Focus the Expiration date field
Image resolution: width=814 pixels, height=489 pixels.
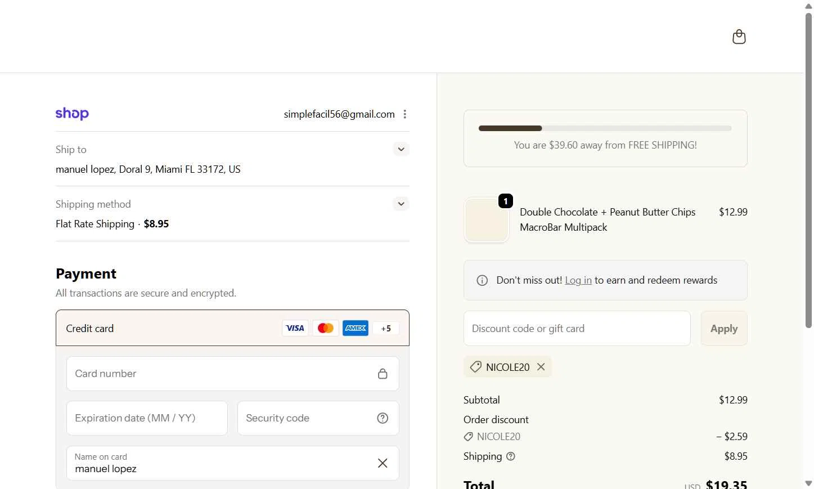(147, 418)
